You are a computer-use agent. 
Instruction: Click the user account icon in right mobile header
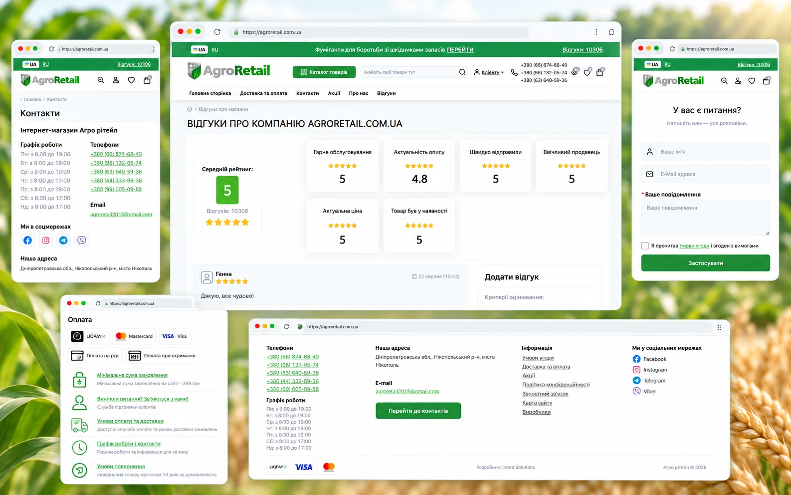click(x=738, y=81)
